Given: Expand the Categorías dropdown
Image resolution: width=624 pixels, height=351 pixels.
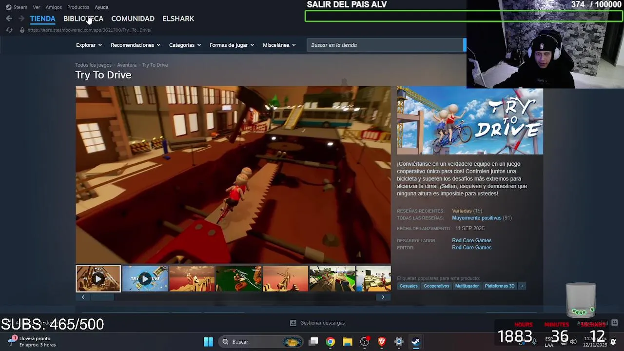Looking at the screenshot, I should (185, 45).
